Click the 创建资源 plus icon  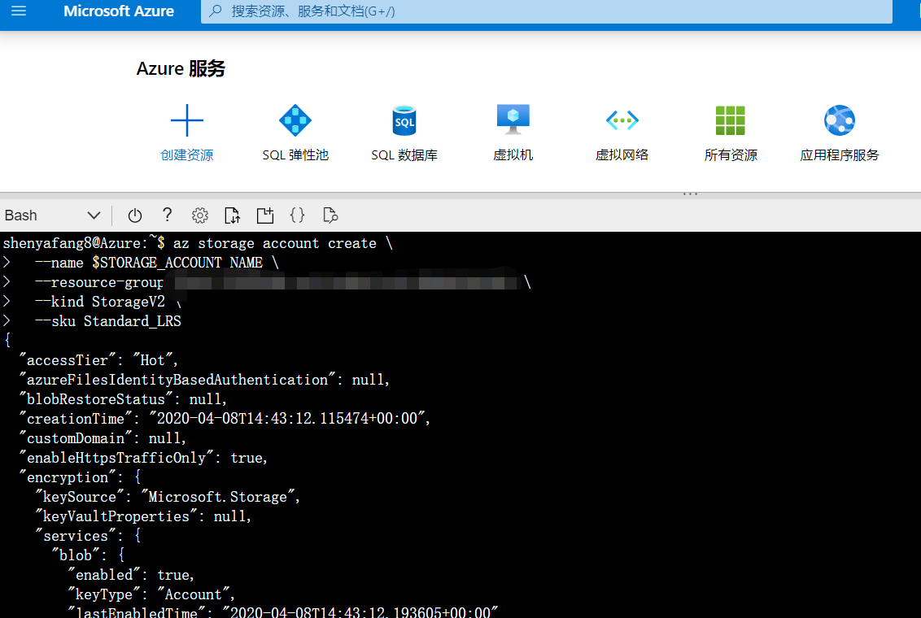click(x=187, y=120)
